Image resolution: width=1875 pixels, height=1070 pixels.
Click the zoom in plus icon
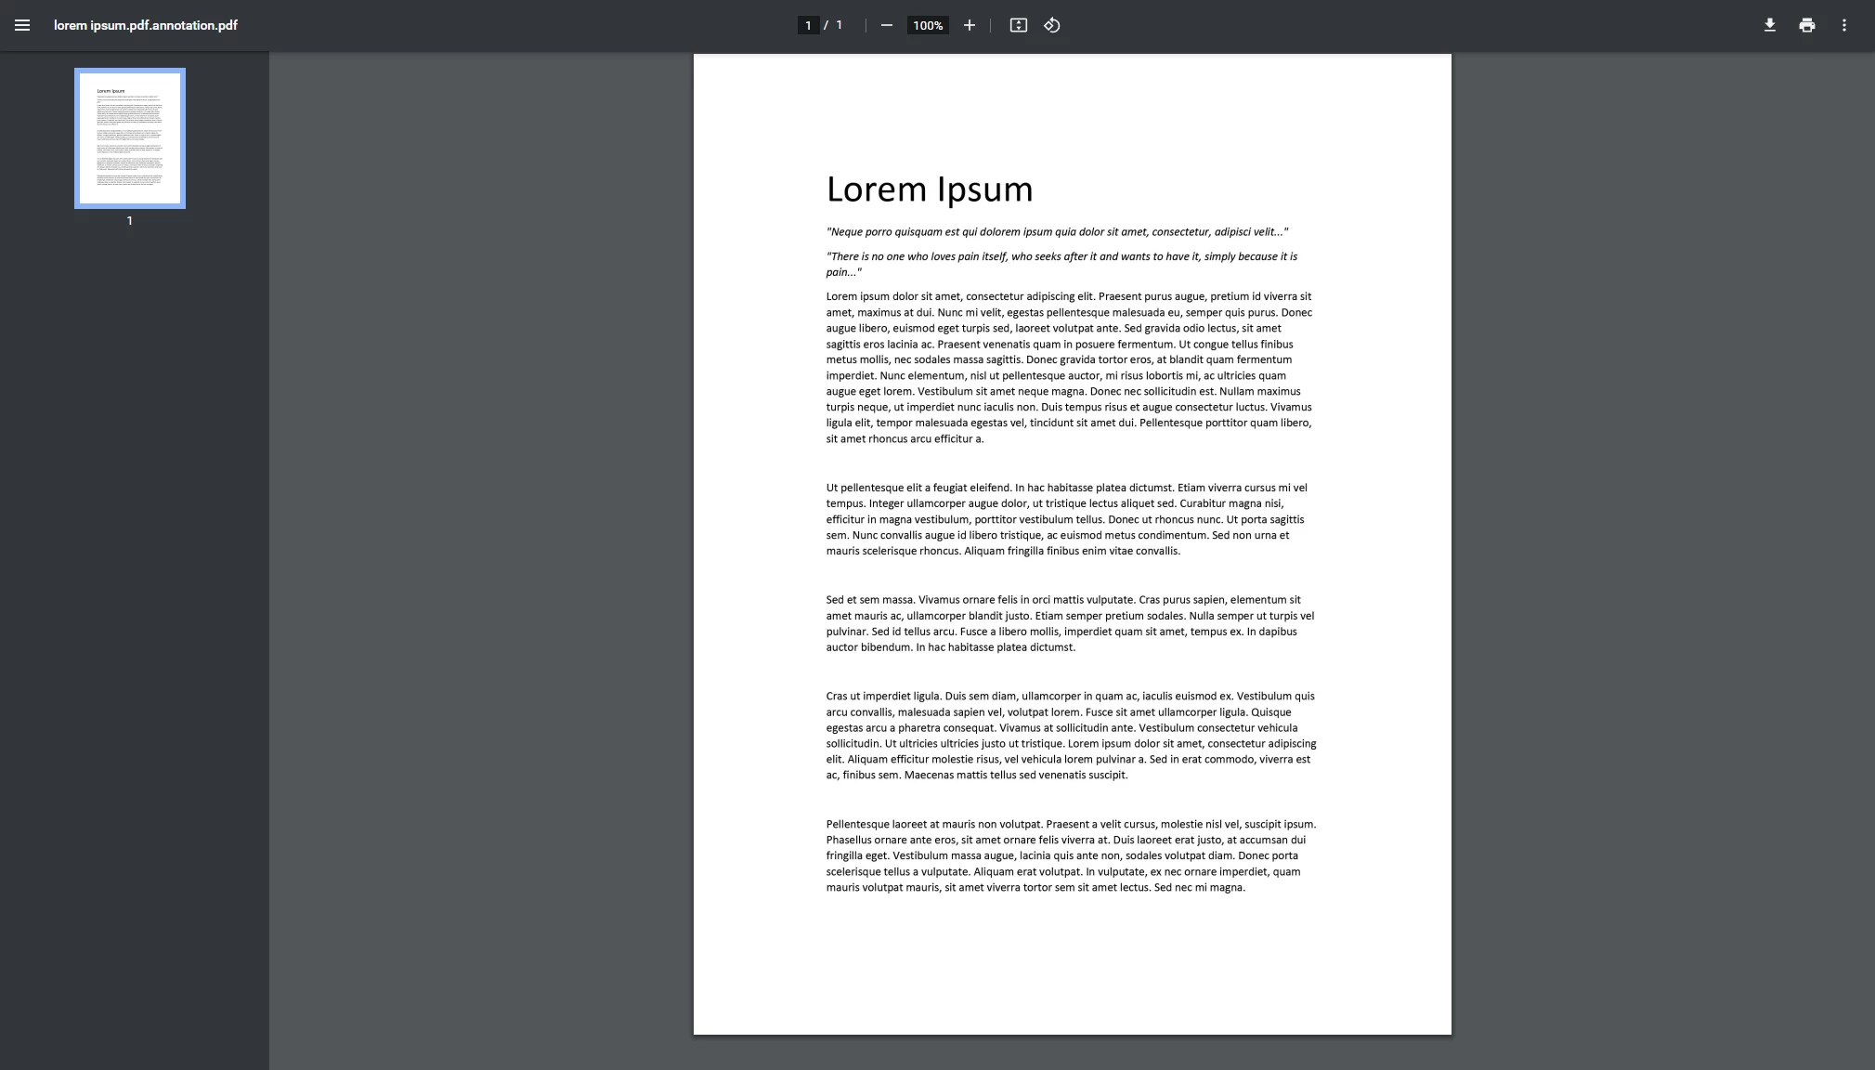(969, 25)
